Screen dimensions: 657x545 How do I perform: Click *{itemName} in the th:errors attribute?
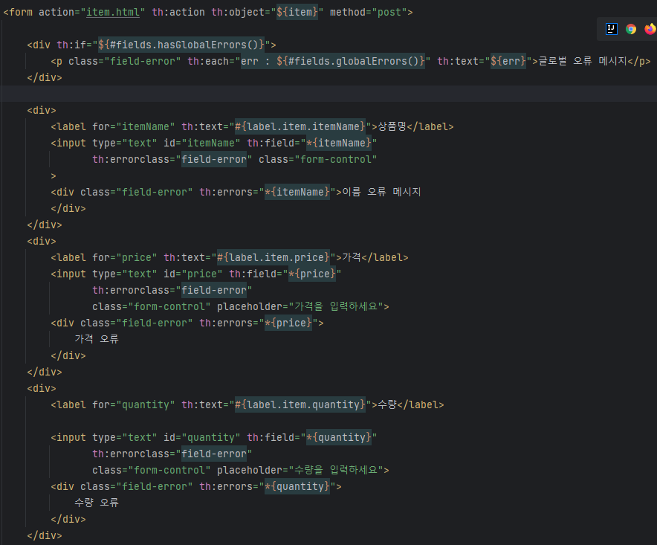pyautogui.click(x=297, y=192)
